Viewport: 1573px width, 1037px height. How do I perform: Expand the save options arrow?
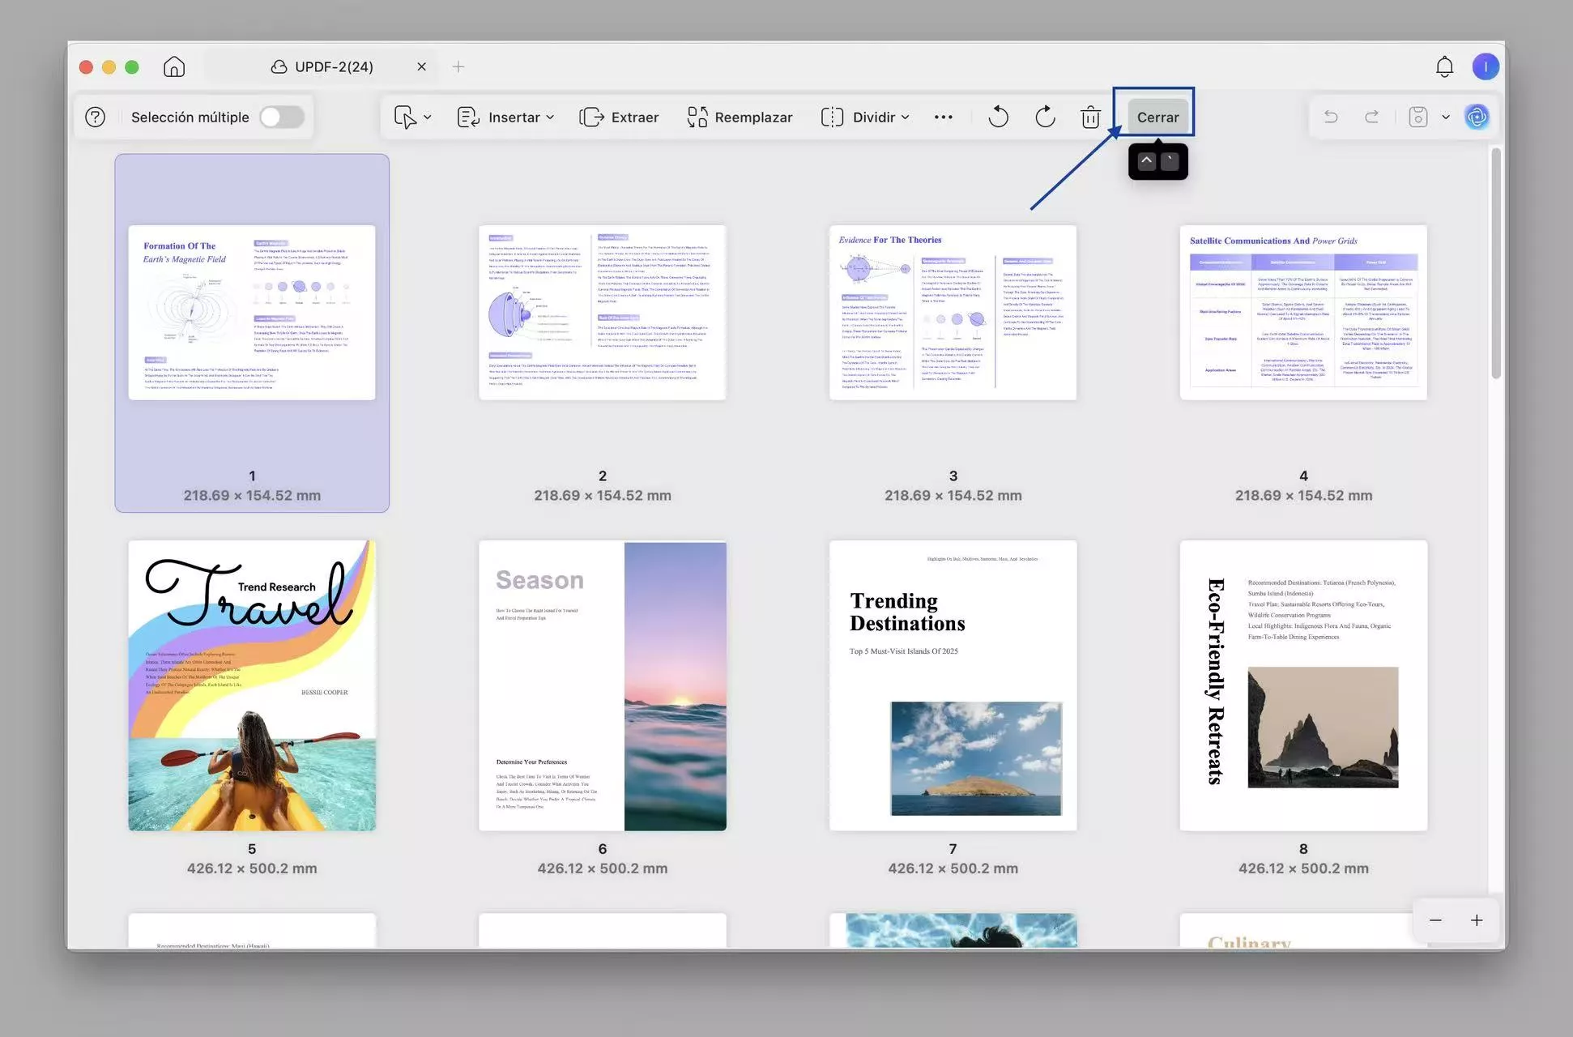1445,117
